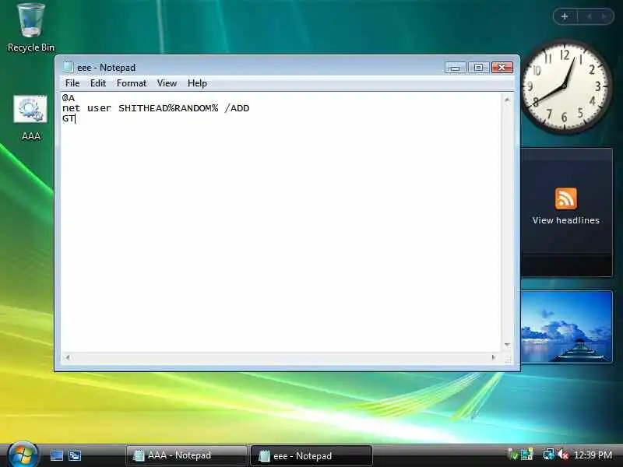Open the File menu in Notepad

72,83
